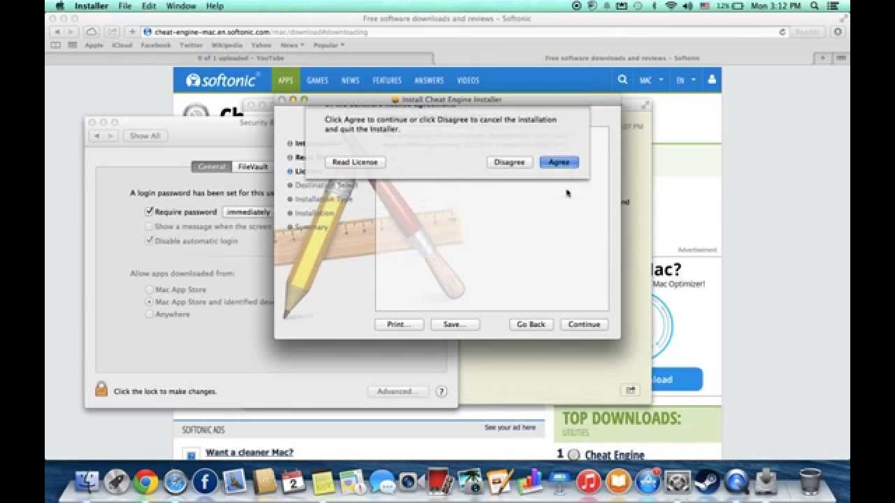Click Go Back in installer window
Image resolution: width=895 pixels, height=503 pixels.
(x=531, y=324)
